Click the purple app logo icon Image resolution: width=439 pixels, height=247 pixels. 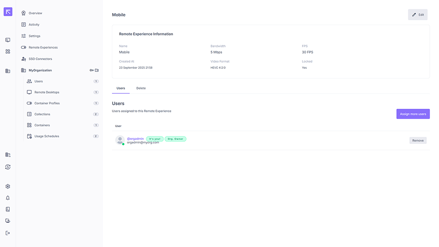8,12
